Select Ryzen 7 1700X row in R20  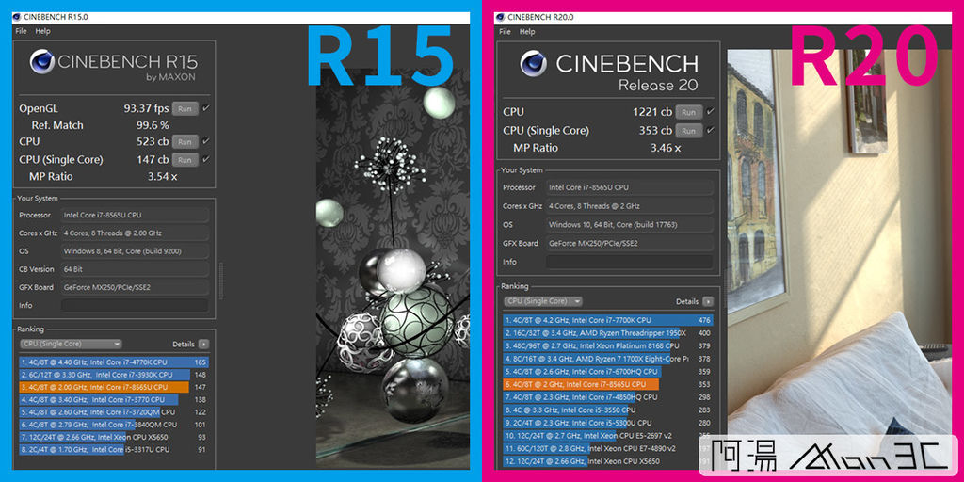(x=609, y=359)
